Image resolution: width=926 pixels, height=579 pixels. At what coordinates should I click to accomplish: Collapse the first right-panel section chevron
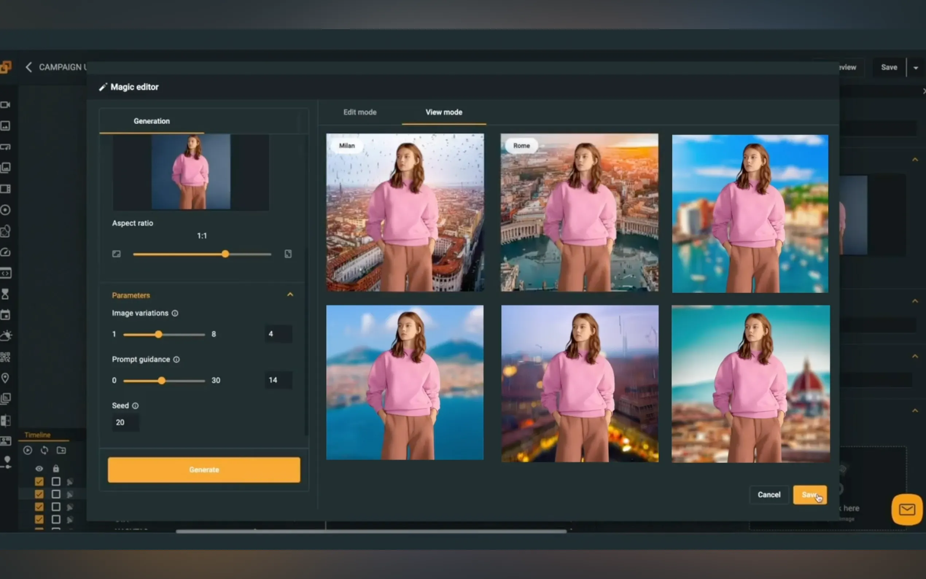pos(915,159)
